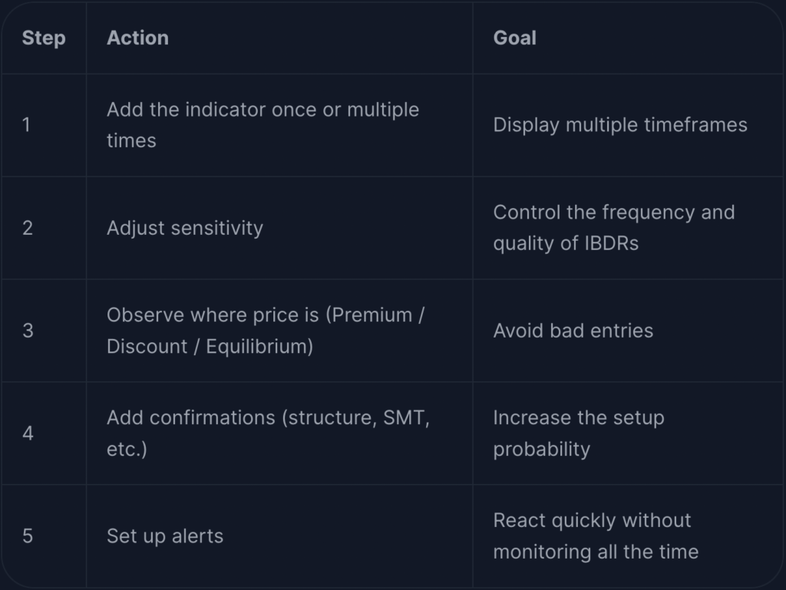Viewport: 786px width, 590px height.
Task: Click the Step column header
Action: click(44, 38)
